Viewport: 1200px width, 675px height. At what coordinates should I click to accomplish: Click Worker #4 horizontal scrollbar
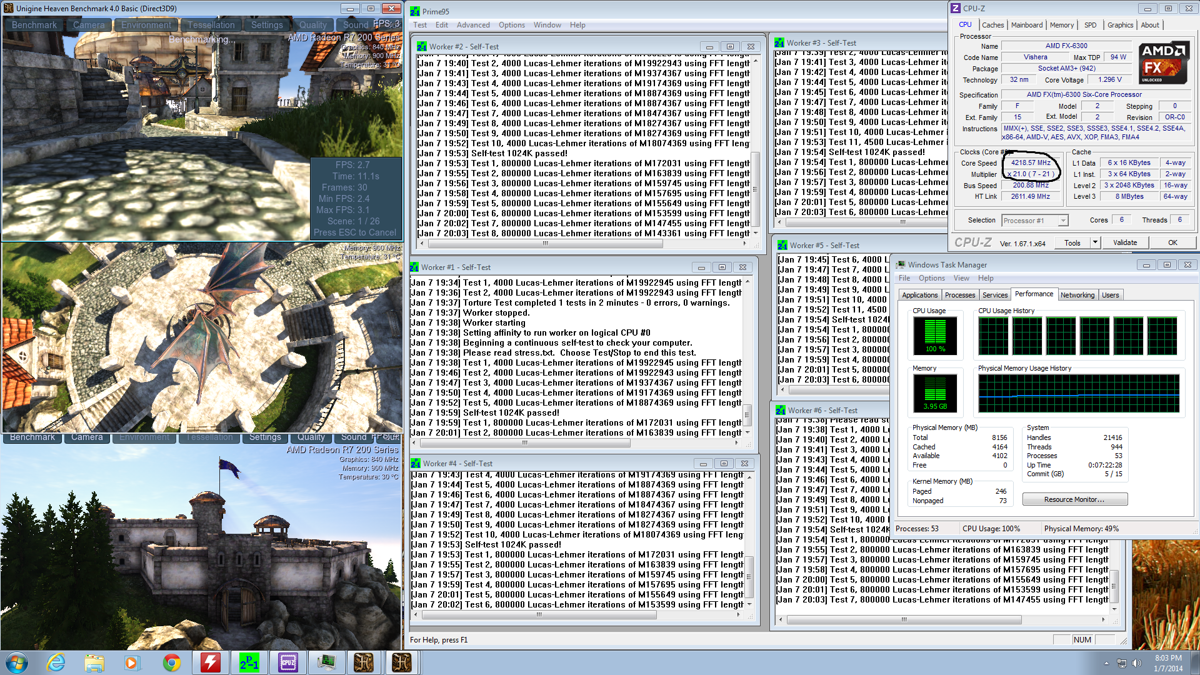point(541,614)
